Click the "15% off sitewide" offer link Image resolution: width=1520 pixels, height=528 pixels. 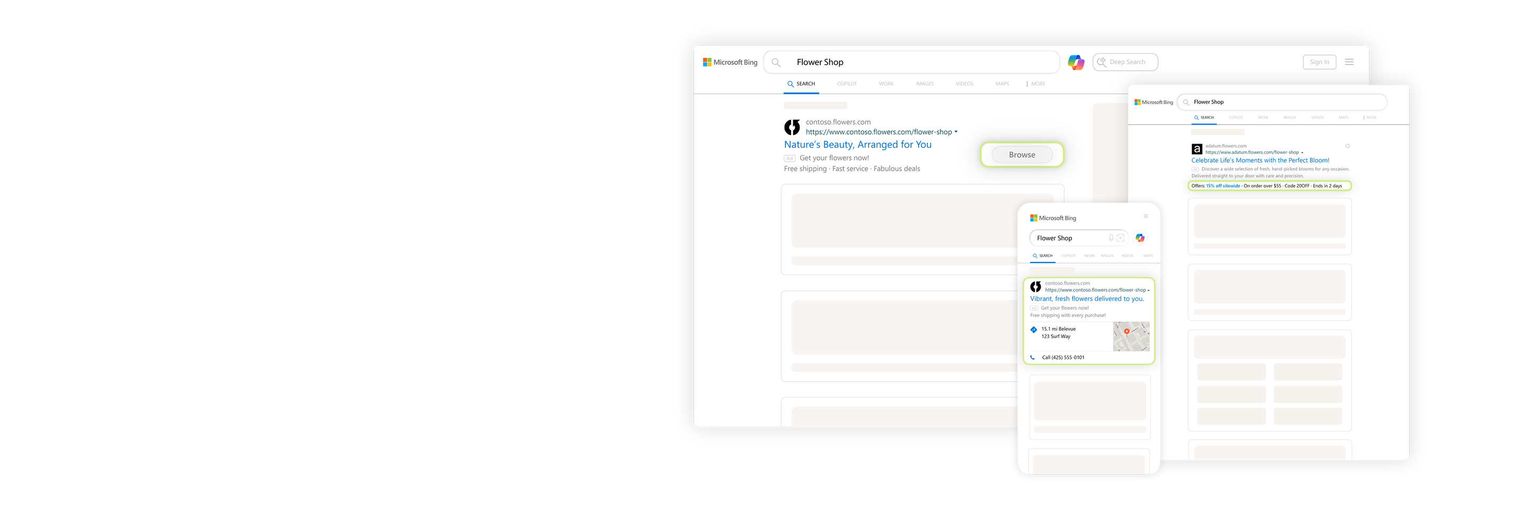(1223, 186)
